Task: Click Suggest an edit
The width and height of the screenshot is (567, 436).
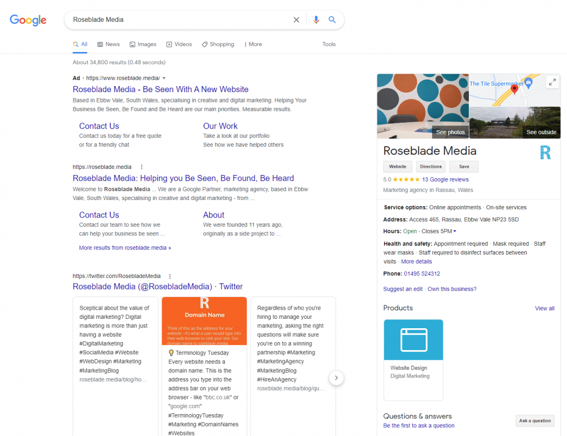Action: (403, 289)
